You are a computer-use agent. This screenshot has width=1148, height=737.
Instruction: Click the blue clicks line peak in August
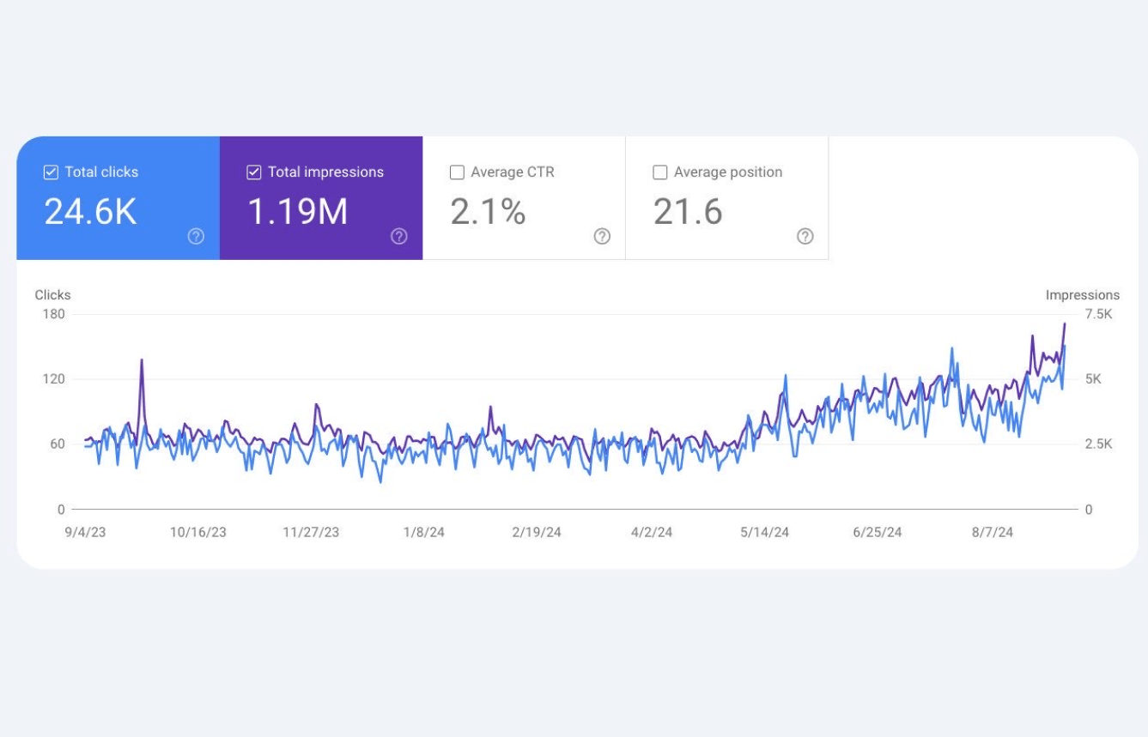(953, 349)
